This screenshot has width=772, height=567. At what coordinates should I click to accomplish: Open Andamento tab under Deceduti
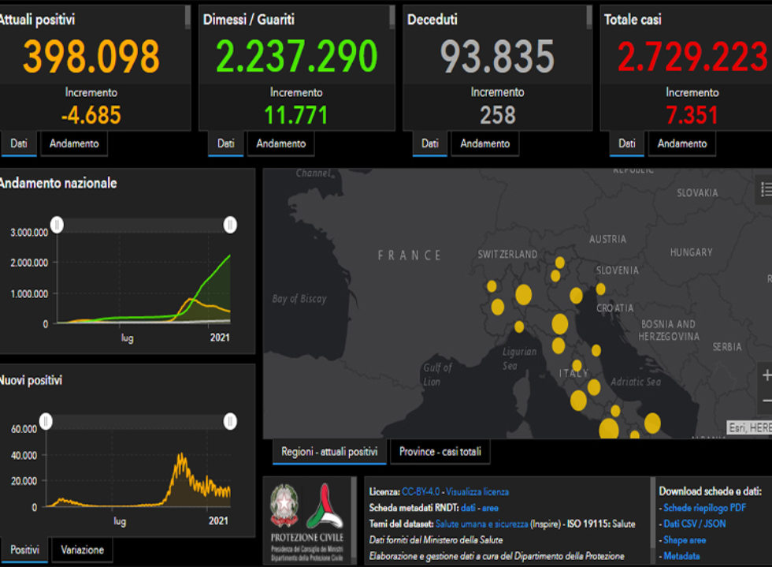(x=485, y=144)
